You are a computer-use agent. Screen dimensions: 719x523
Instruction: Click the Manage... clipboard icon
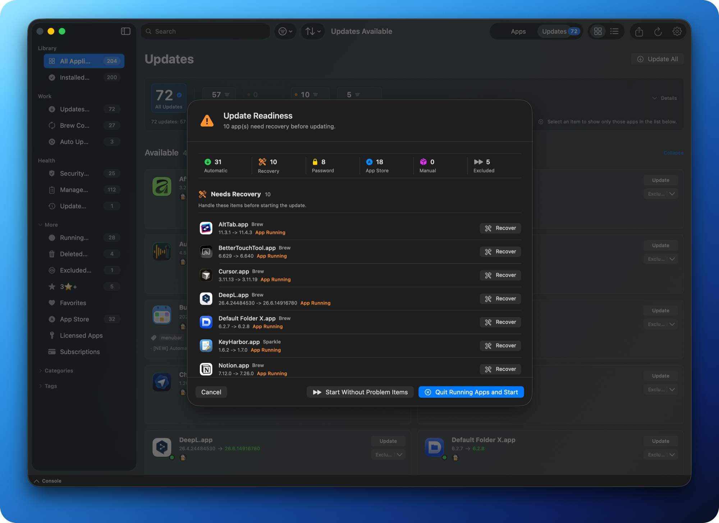click(x=52, y=190)
